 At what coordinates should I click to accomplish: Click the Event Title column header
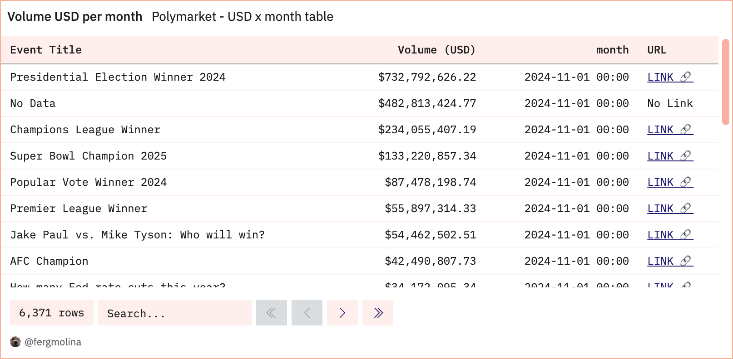(x=45, y=50)
